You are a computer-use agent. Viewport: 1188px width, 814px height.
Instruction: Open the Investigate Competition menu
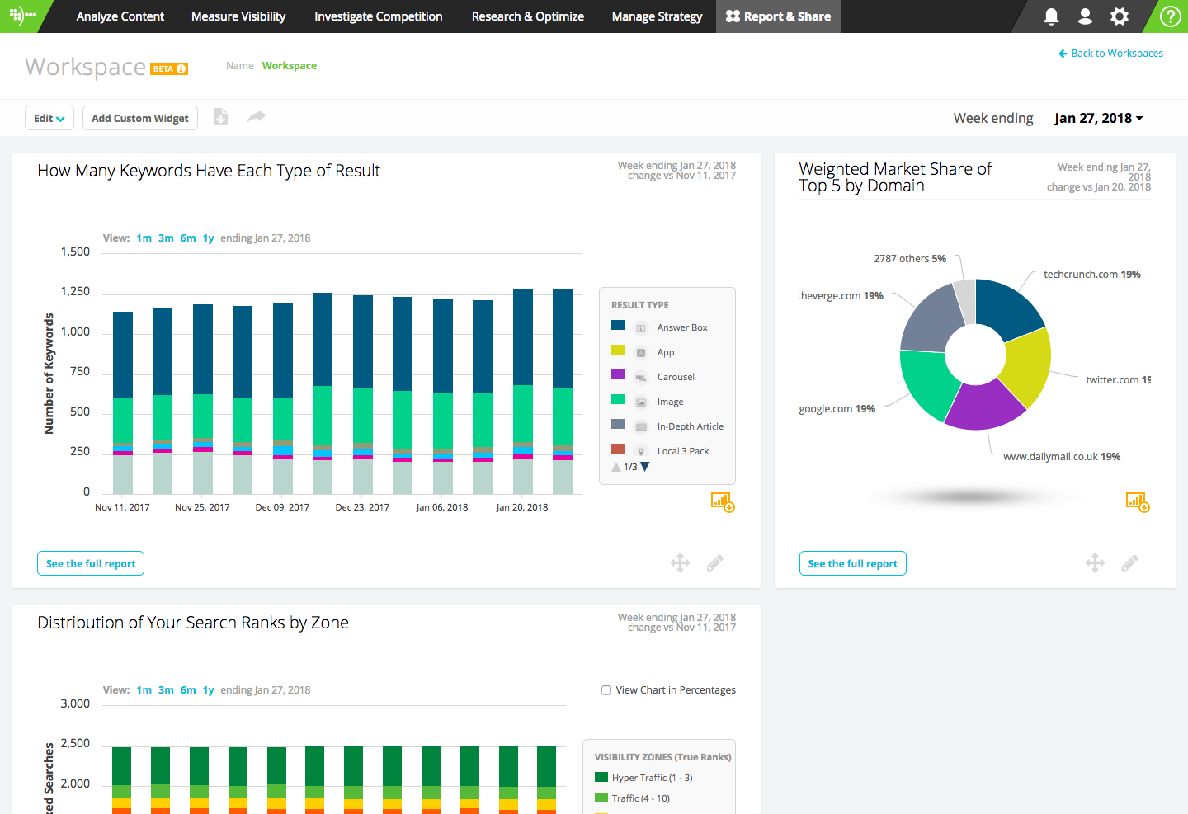378,16
